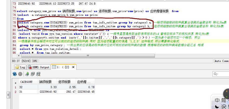Click line number 80 in the editor gutter

pyautogui.click(x=14, y=30)
